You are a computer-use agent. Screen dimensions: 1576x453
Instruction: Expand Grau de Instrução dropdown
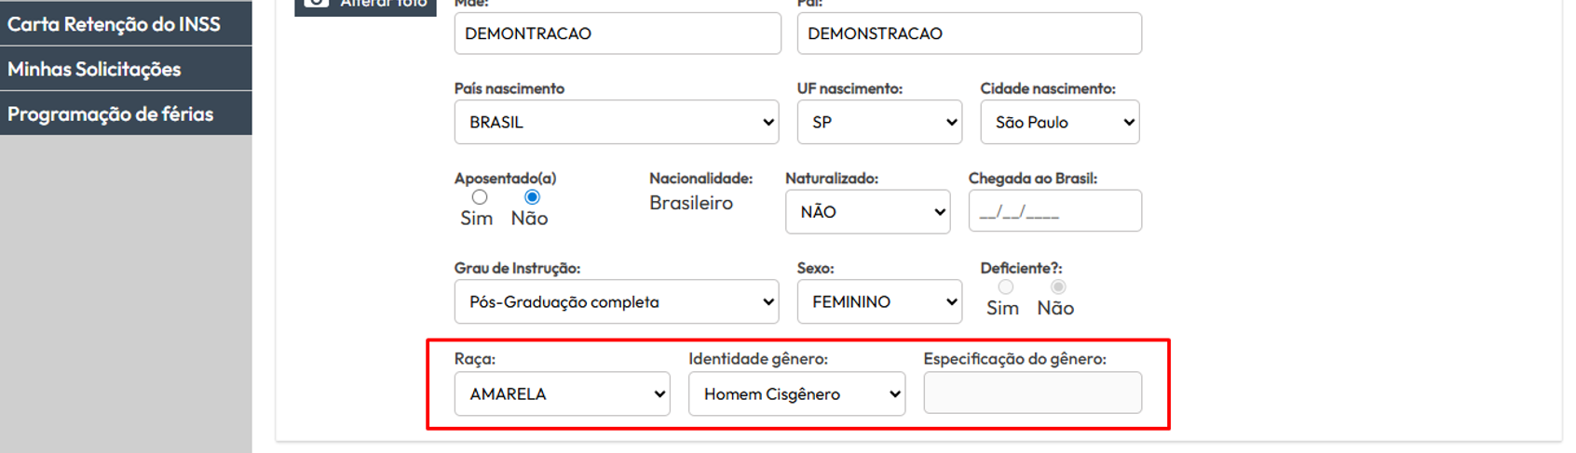pyautogui.click(x=617, y=301)
